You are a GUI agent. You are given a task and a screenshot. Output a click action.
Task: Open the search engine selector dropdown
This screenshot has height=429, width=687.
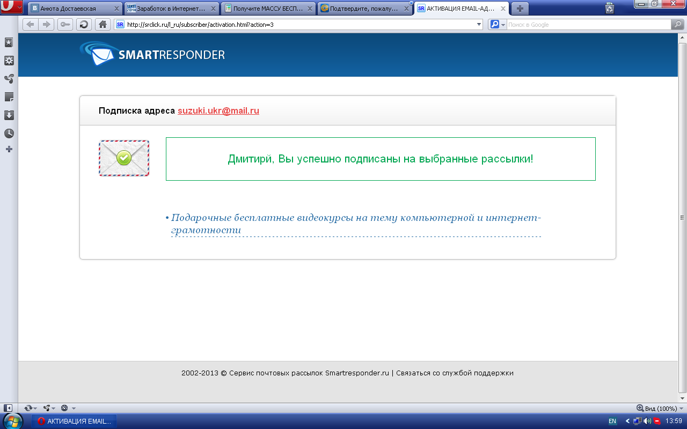tap(497, 24)
